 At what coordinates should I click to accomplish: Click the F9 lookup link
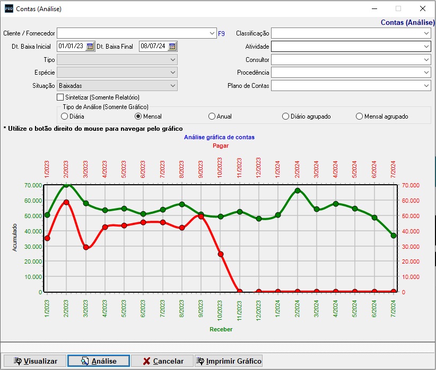click(x=221, y=33)
